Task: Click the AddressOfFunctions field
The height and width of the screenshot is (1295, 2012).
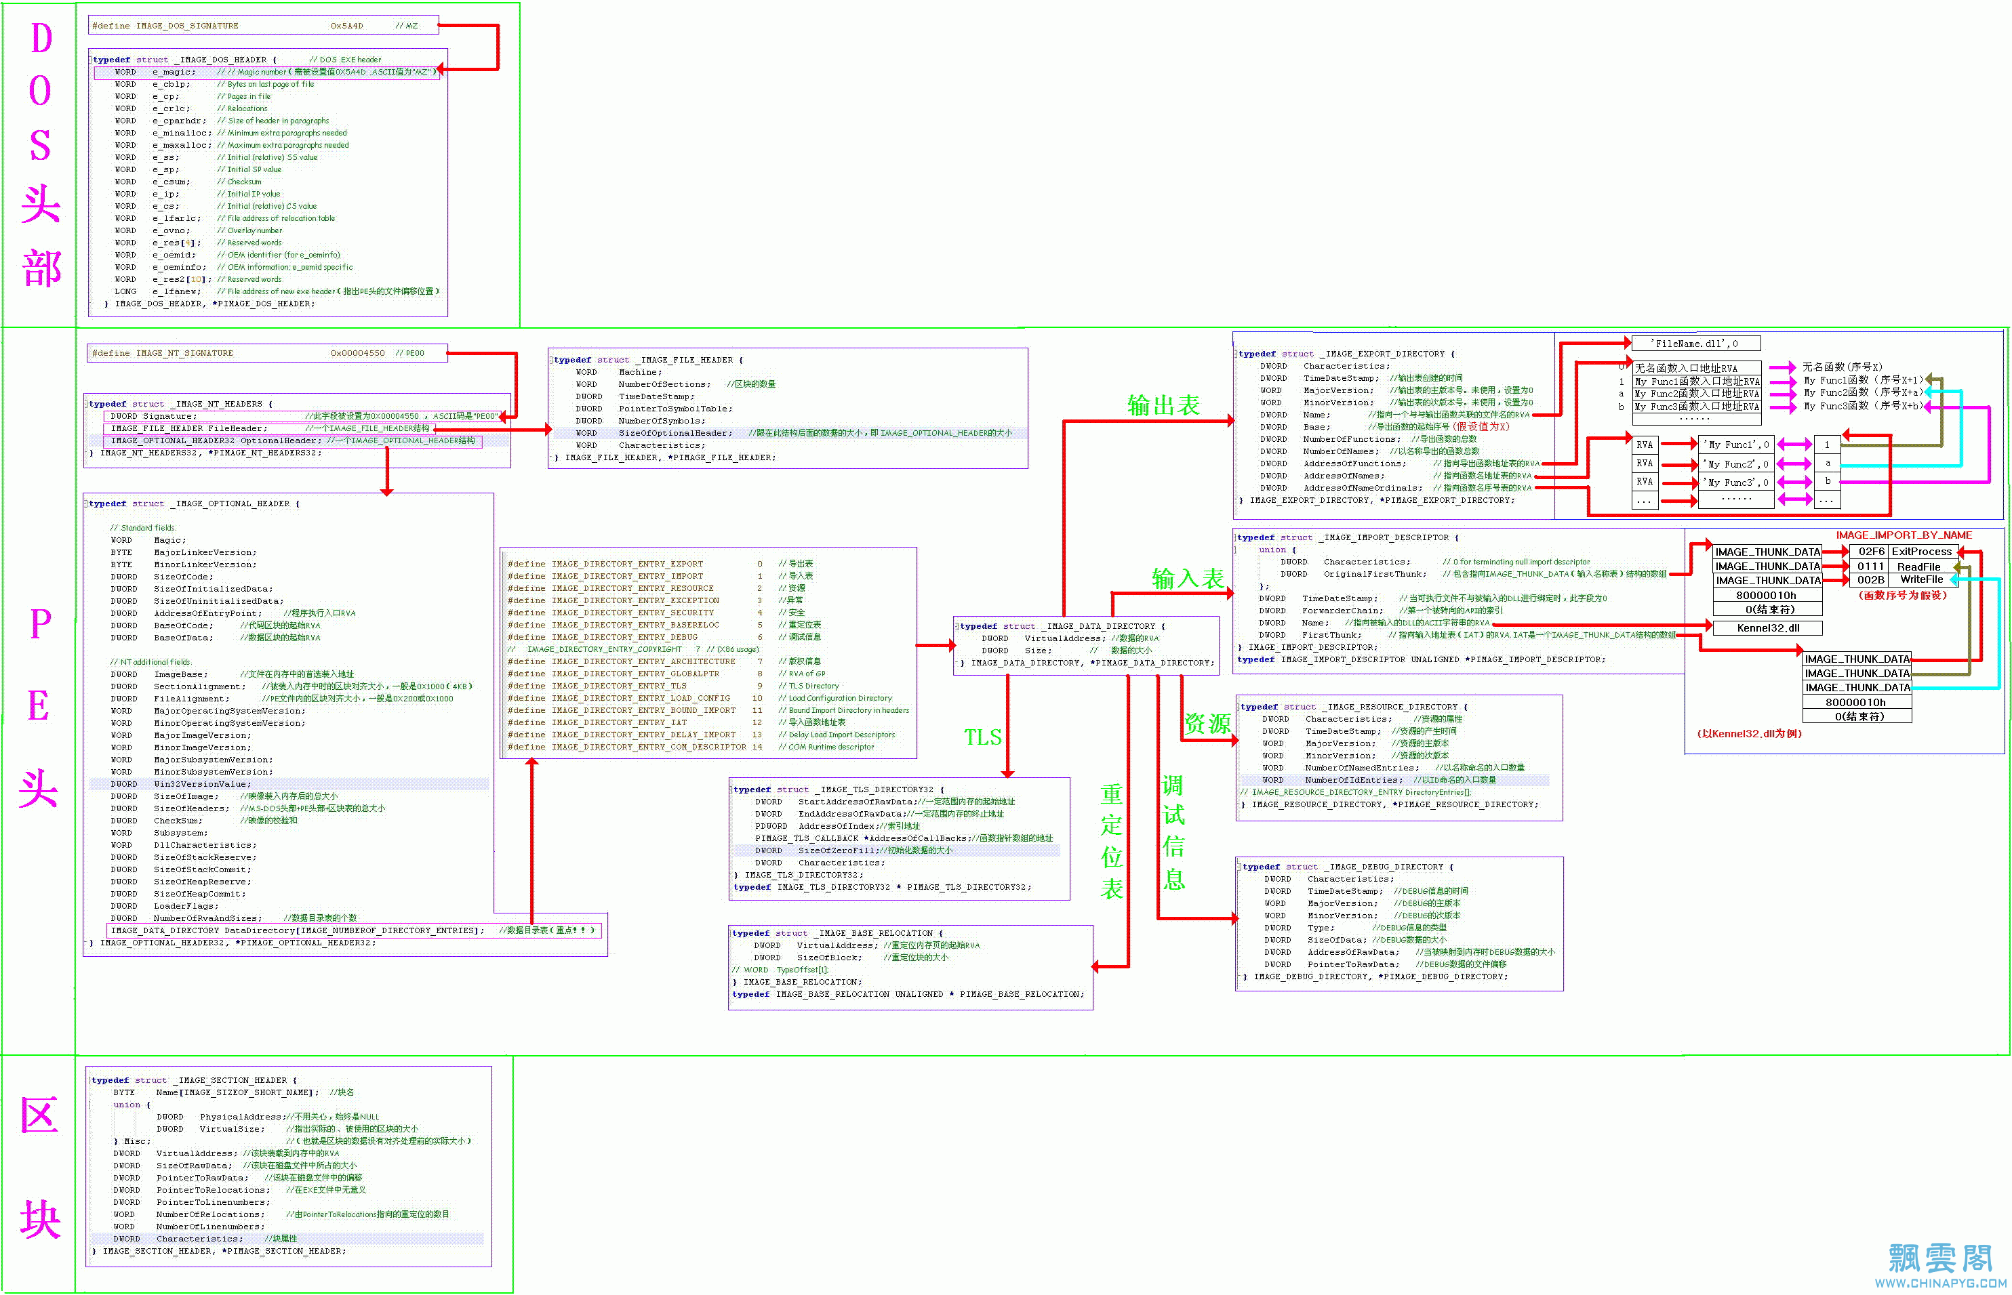Action: point(1400,464)
